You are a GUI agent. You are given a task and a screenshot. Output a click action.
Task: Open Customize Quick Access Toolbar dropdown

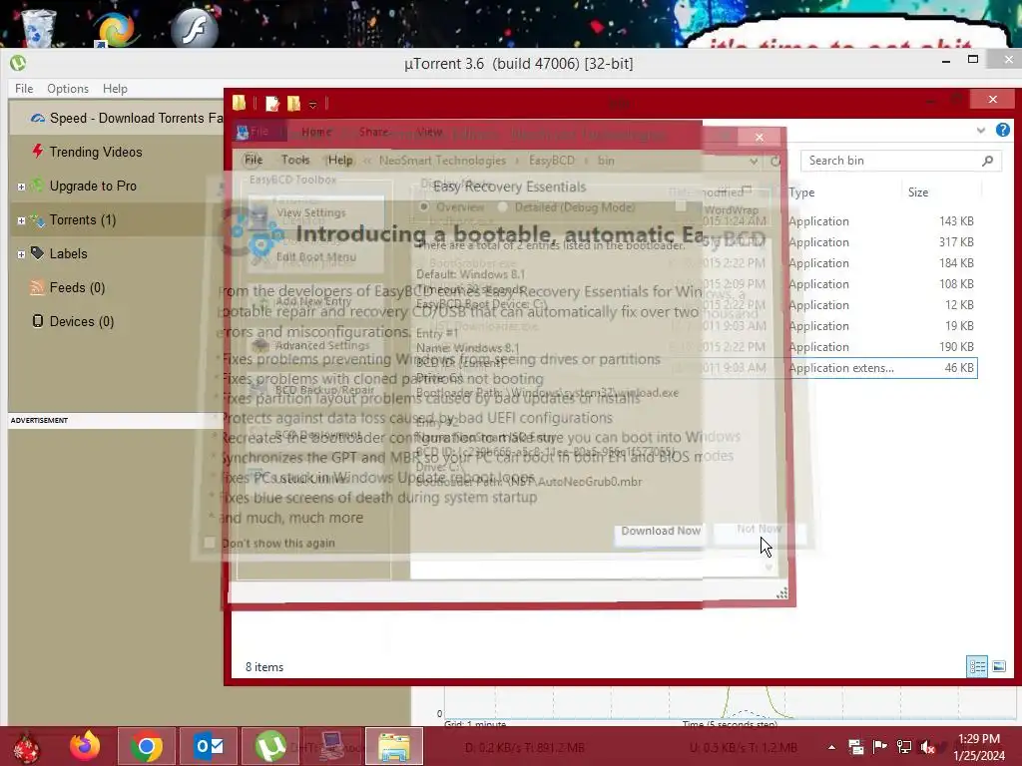pos(312,104)
